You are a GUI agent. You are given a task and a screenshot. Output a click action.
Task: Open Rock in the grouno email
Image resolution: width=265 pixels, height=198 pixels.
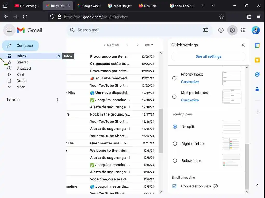coord(112,114)
